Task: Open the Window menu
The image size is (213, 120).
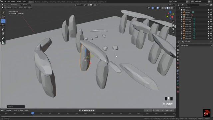Action: 19,1
